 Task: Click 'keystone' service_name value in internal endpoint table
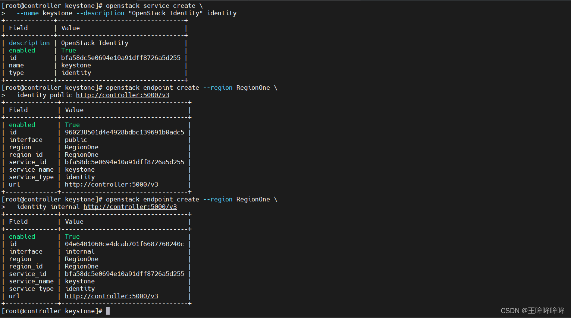(x=80, y=281)
